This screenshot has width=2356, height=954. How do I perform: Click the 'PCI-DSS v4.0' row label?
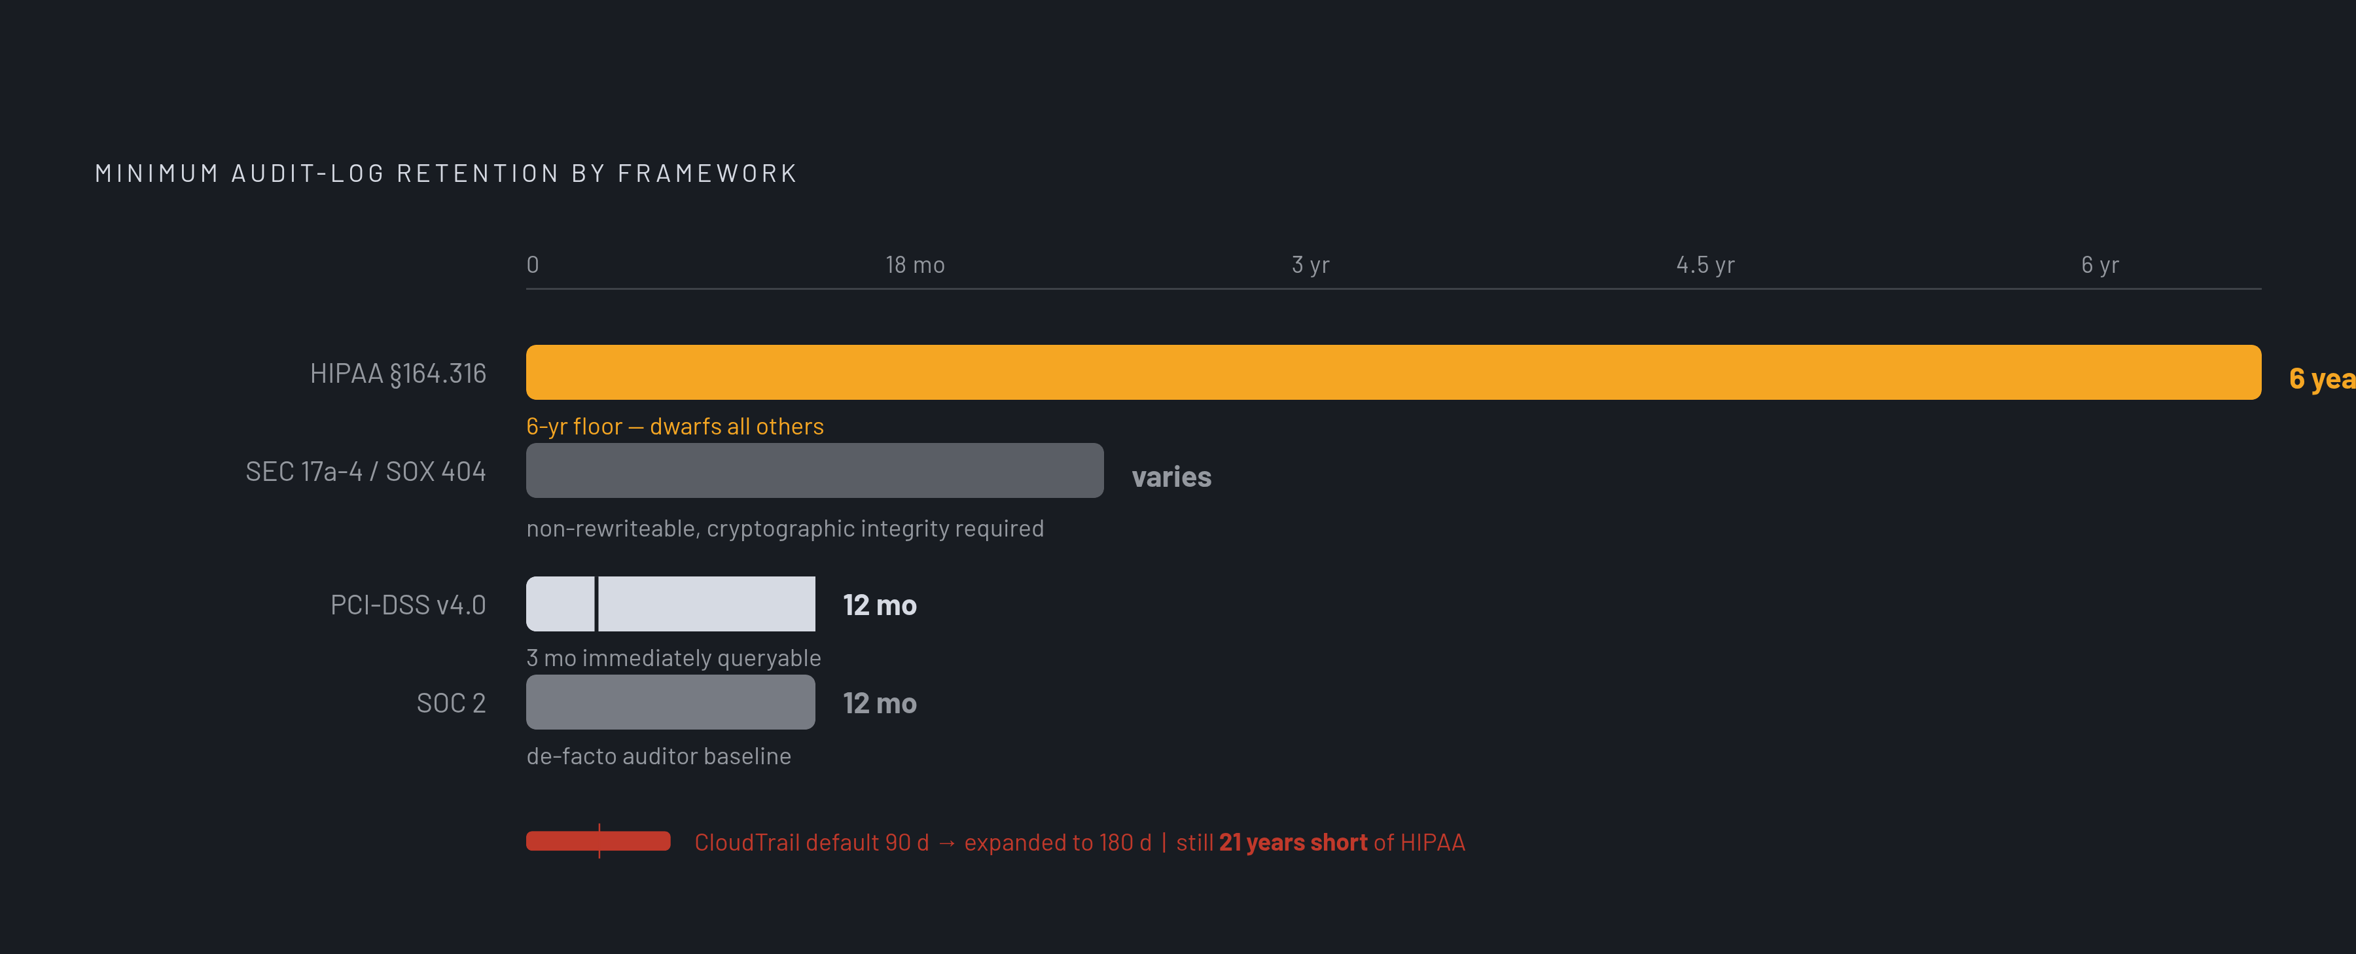408,605
